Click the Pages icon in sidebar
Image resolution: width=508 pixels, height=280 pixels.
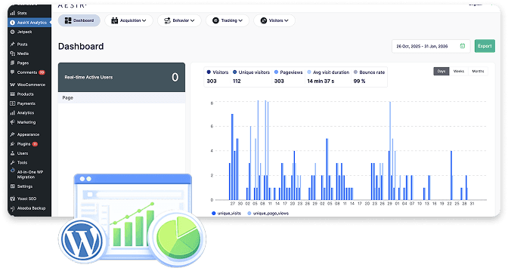[12, 63]
